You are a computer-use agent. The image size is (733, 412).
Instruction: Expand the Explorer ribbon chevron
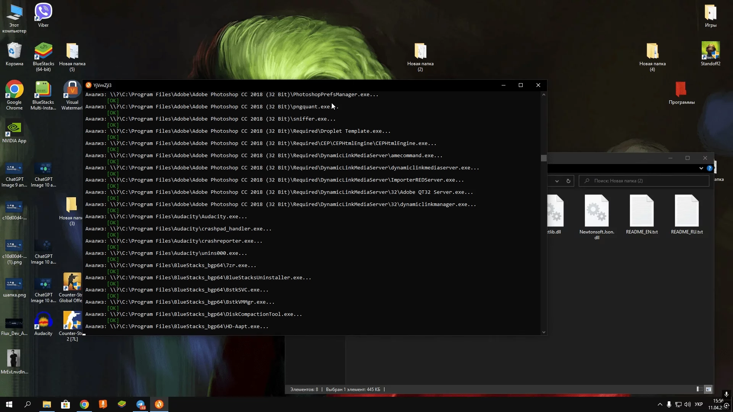(x=701, y=168)
